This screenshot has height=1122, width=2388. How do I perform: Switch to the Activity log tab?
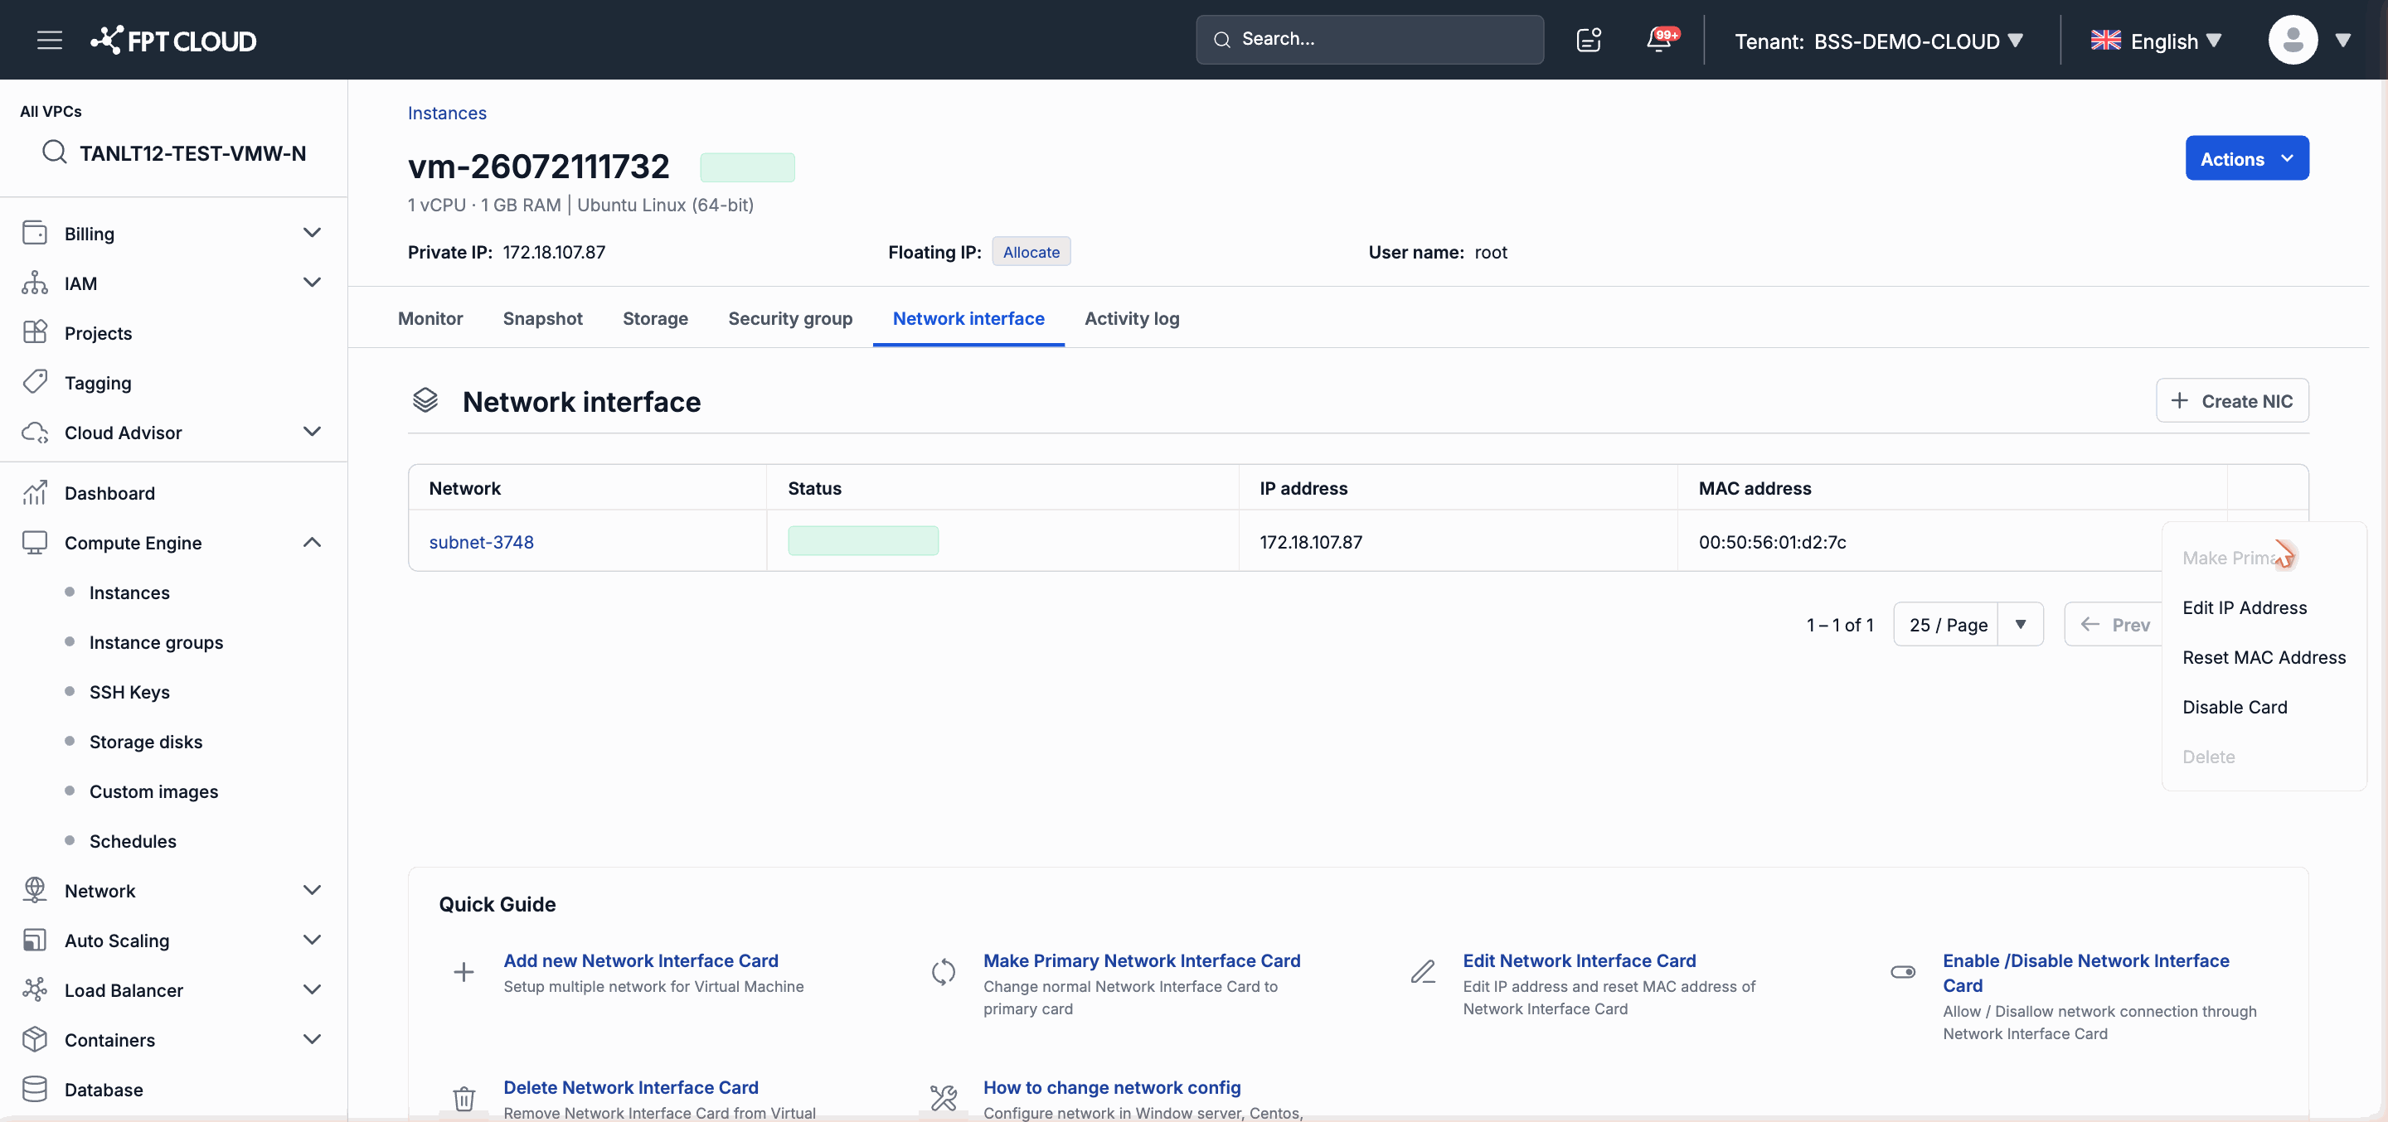[x=1132, y=318]
